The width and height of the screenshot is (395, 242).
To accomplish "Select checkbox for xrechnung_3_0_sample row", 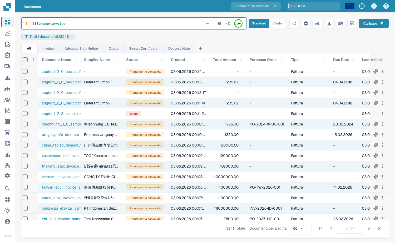I will [x=25, y=124].
